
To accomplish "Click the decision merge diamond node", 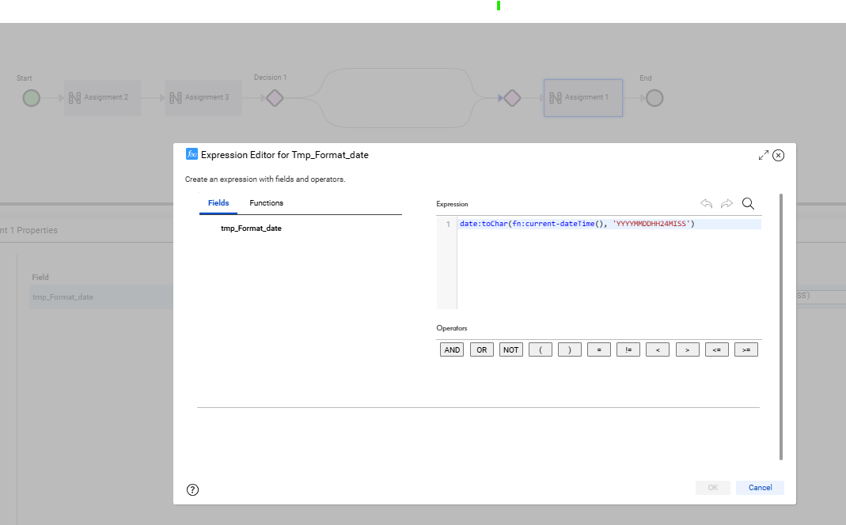I will (x=512, y=98).
